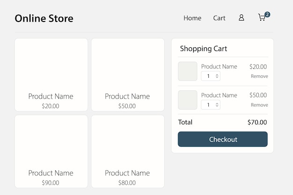This screenshot has width=293, height=195.
Task: Click the $90.00 price under product
Action: [x=51, y=183]
